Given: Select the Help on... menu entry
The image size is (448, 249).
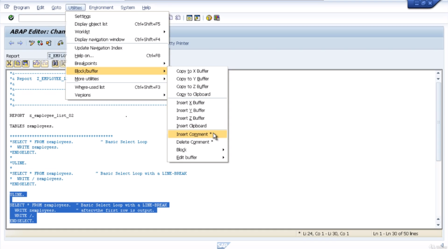Looking at the screenshot, I should 117,56.
